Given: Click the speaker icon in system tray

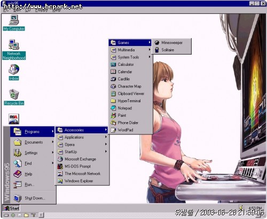Looking at the screenshot, I should tap(241, 208).
